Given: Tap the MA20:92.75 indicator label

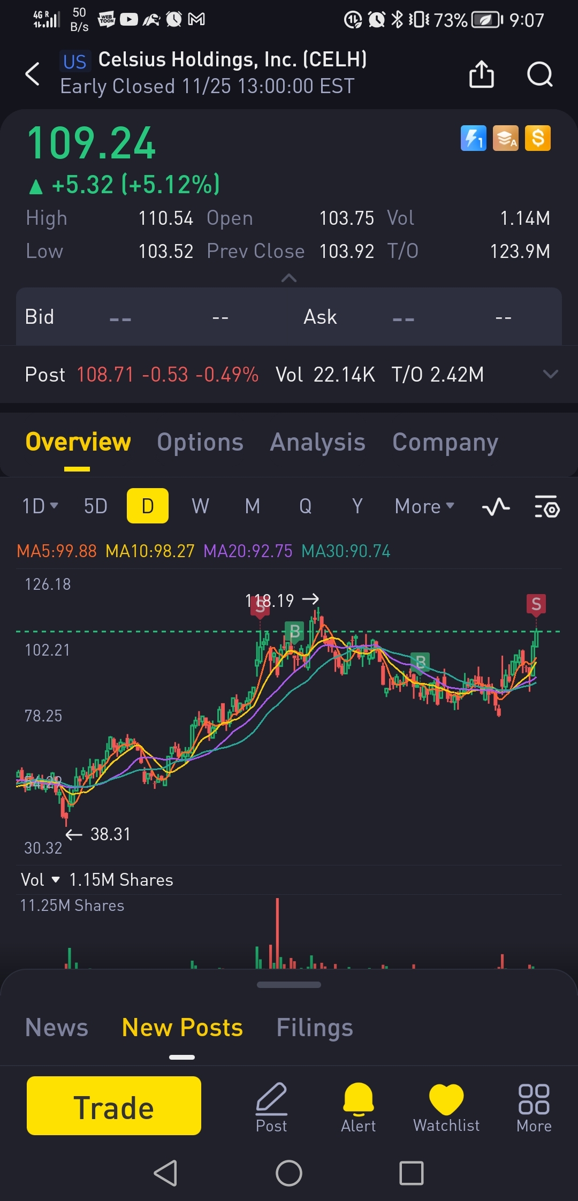Looking at the screenshot, I should pyautogui.click(x=248, y=551).
